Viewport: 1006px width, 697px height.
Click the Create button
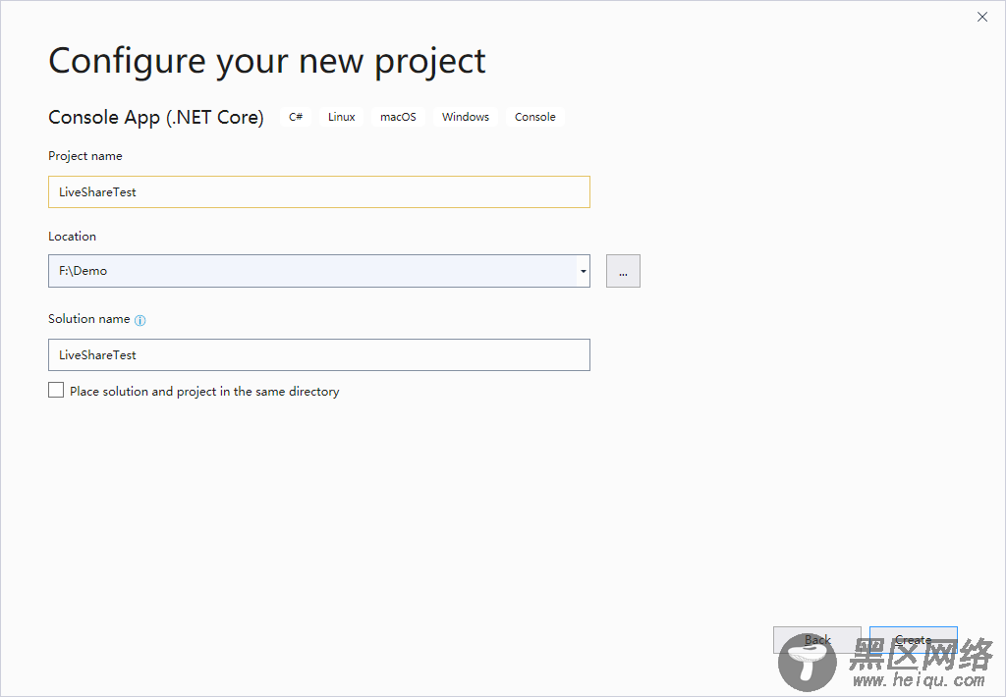click(x=913, y=640)
